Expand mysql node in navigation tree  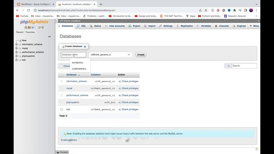(x=16, y=48)
